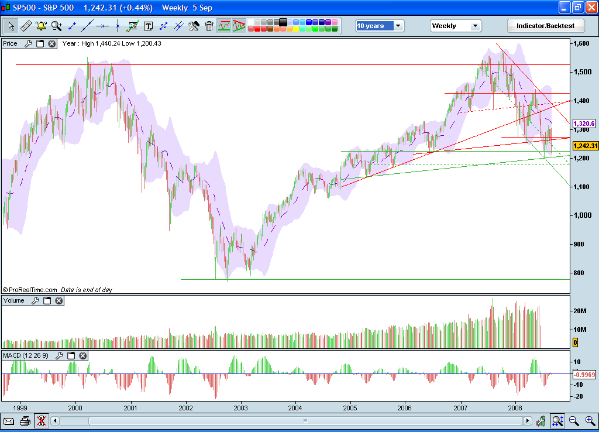Click the 1,242.31 current price tag
The height and width of the screenshot is (432, 599).
(x=585, y=146)
